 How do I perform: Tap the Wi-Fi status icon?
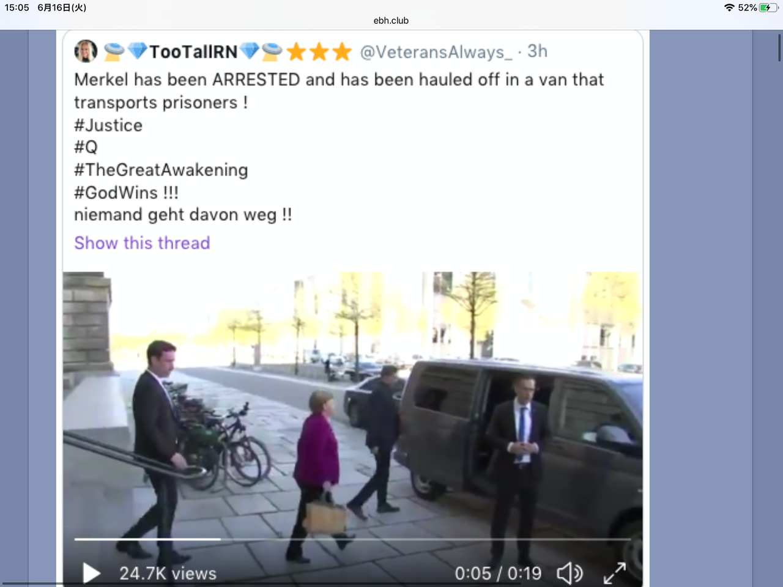[x=729, y=7]
